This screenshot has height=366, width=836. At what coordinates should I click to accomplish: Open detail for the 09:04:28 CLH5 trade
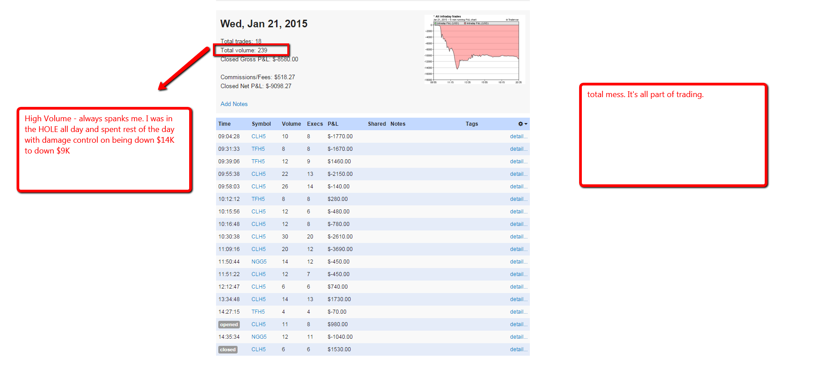click(519, 136)
